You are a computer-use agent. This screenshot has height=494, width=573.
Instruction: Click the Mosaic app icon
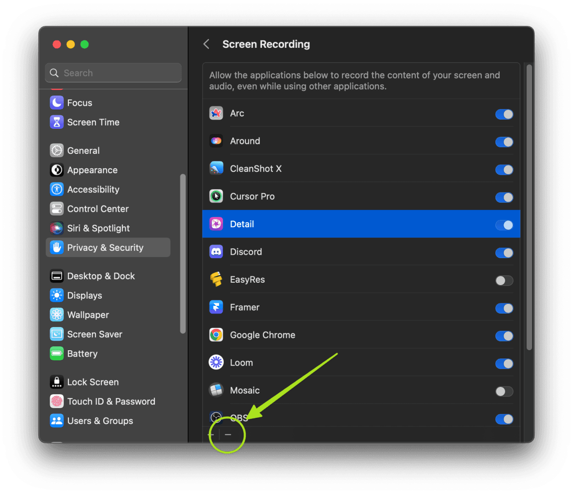(216, 390)
